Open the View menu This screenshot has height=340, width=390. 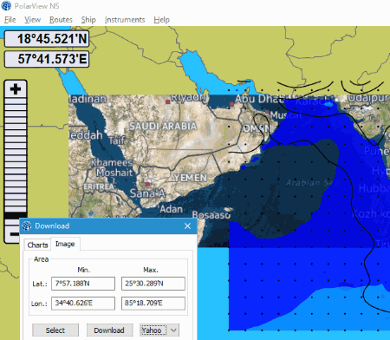pyautogui.click(x=32, y=20)
